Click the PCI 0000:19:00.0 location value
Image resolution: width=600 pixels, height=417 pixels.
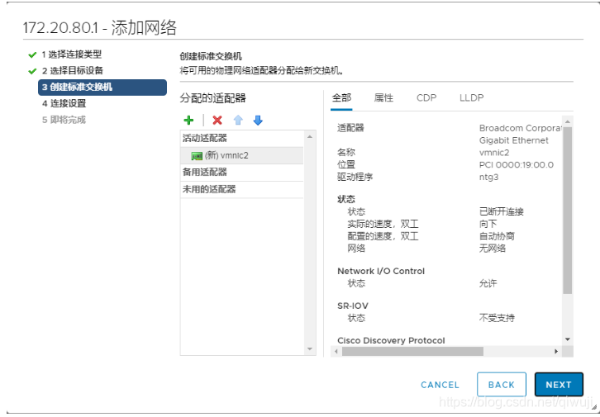pyautogui.click(x=517, y=165)
